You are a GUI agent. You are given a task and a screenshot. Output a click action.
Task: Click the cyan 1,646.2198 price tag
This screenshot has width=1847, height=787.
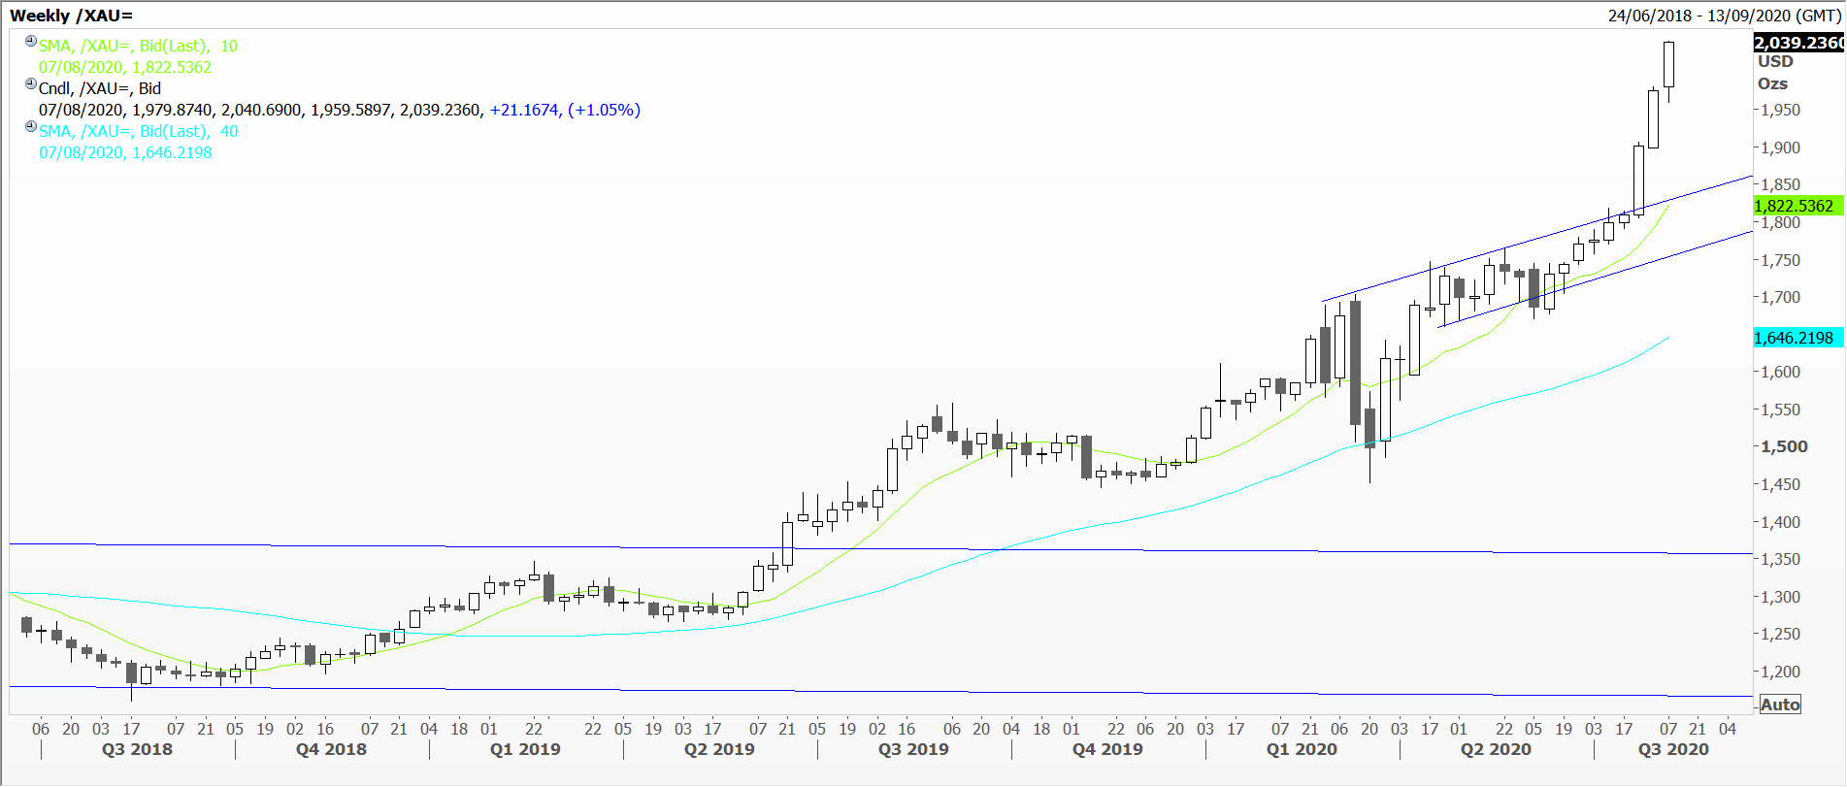tap(1798, 338)
